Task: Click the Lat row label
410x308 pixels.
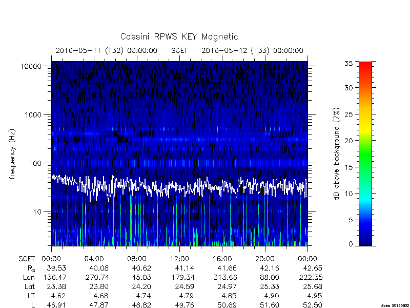Action: click(x=30, y=287)
